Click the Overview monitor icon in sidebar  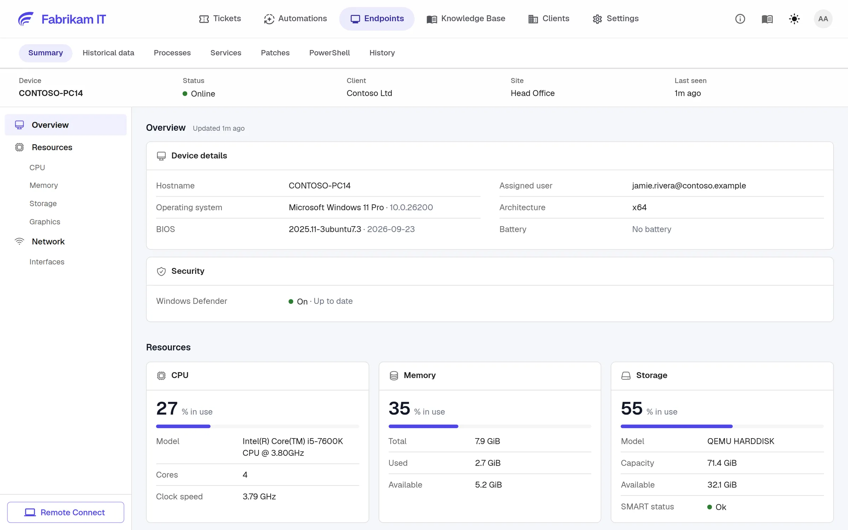19,125
